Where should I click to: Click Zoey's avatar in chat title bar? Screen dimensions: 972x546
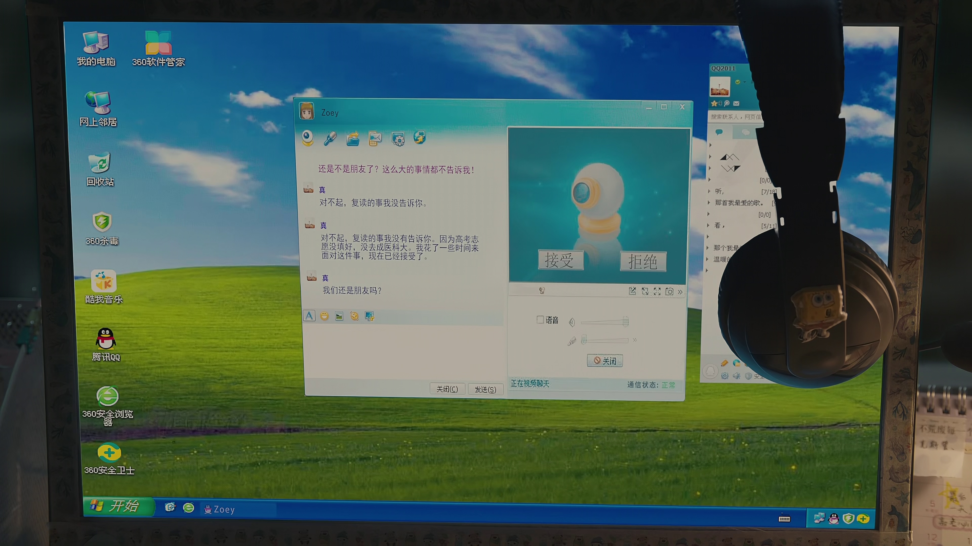pos(306,111)
